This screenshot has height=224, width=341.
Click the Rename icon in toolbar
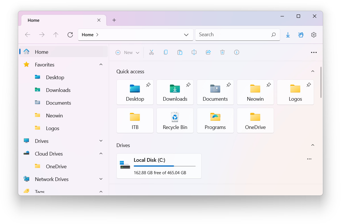[x=194, y=52]
